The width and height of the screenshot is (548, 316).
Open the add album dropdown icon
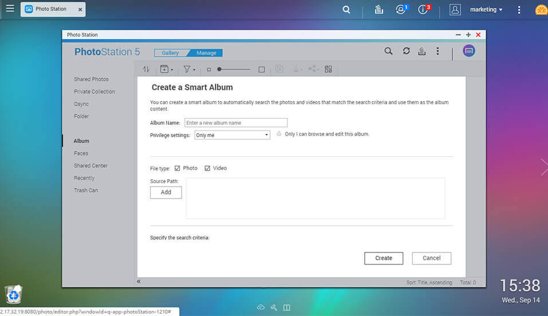pos(167,69)
